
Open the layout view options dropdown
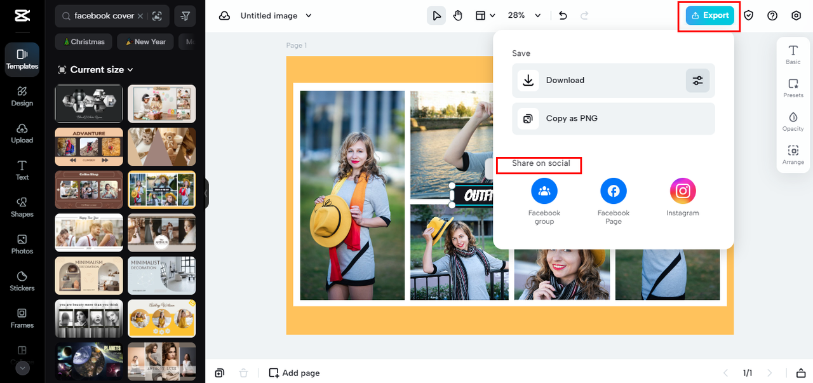(486, 16)
